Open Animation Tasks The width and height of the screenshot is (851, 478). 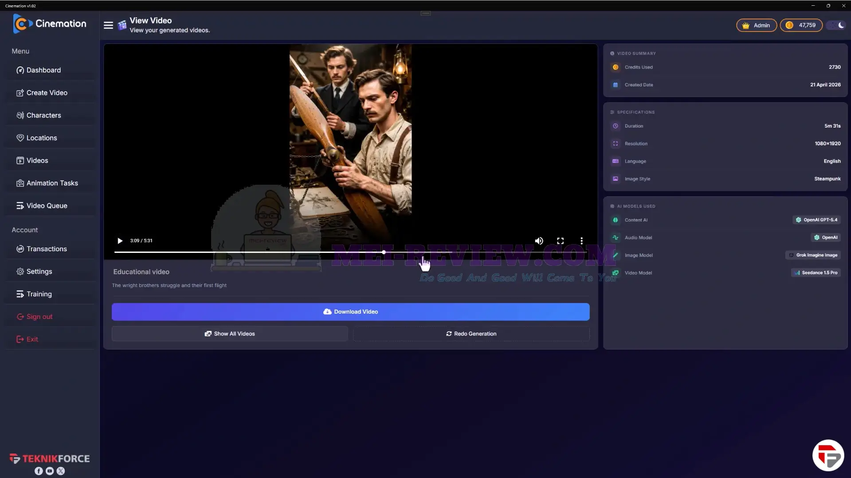[50, 183]
